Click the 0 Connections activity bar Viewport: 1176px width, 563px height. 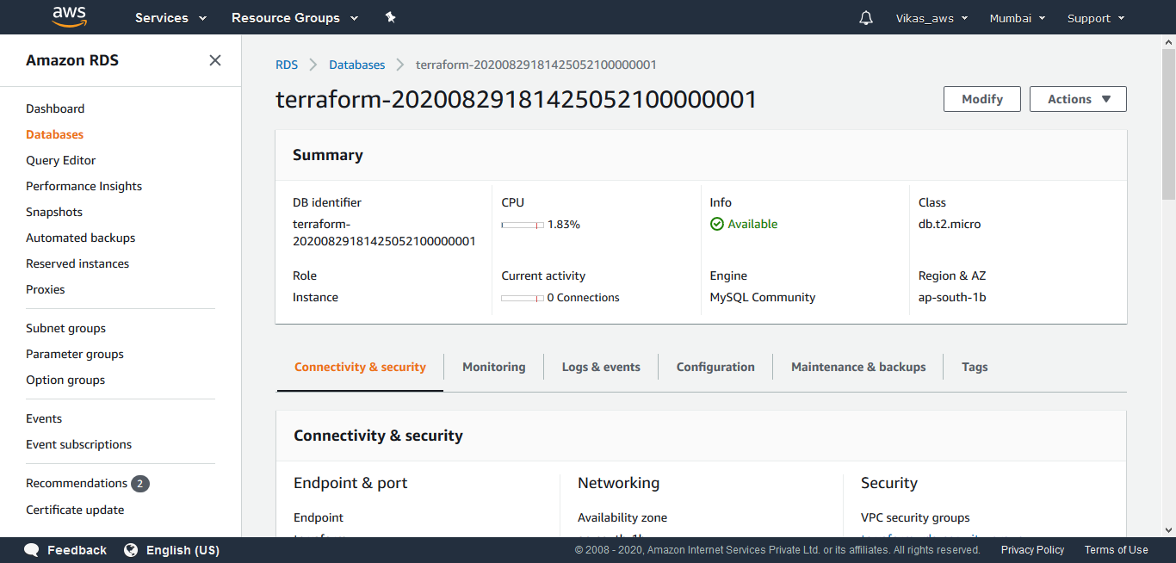[523, 298]
